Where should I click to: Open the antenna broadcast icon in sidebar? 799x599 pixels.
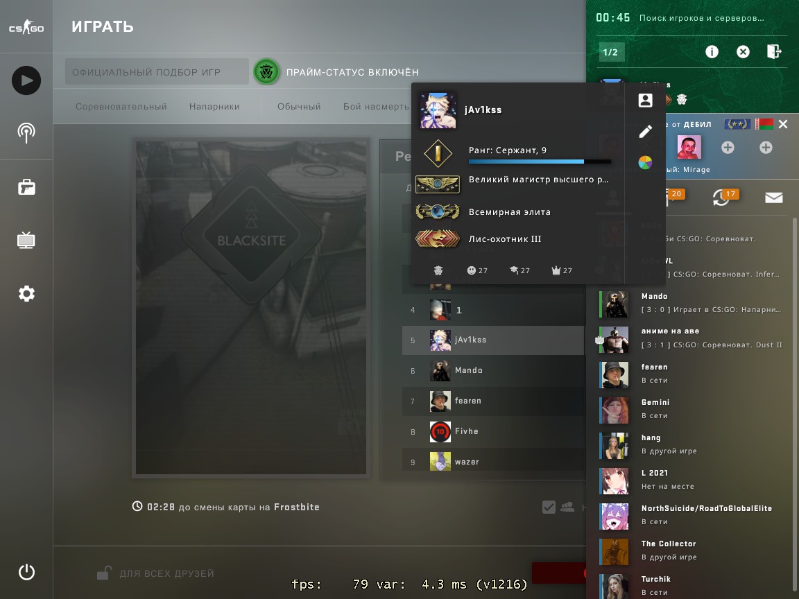[x=26, y=133]
